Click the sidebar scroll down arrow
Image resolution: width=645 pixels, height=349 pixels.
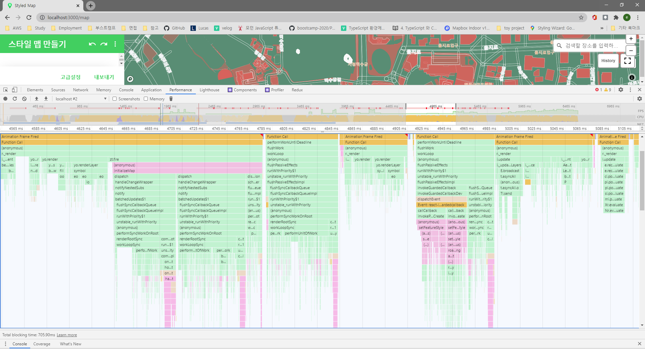point(121,63)
